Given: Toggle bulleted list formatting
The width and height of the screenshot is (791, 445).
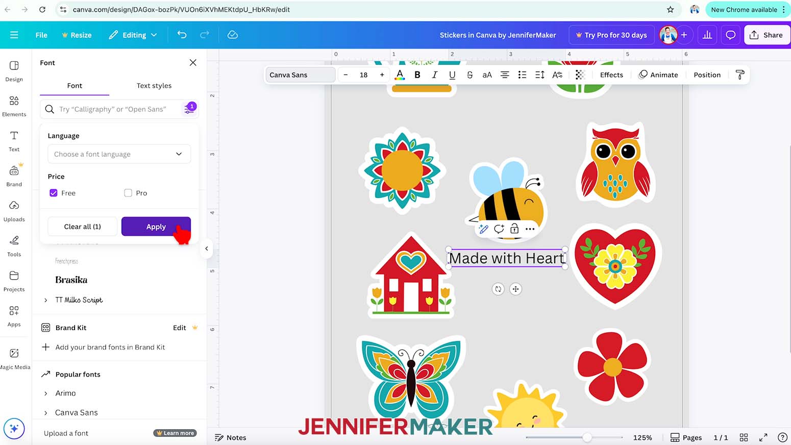Looking at the screenshot, I should (x=522, y=75).
